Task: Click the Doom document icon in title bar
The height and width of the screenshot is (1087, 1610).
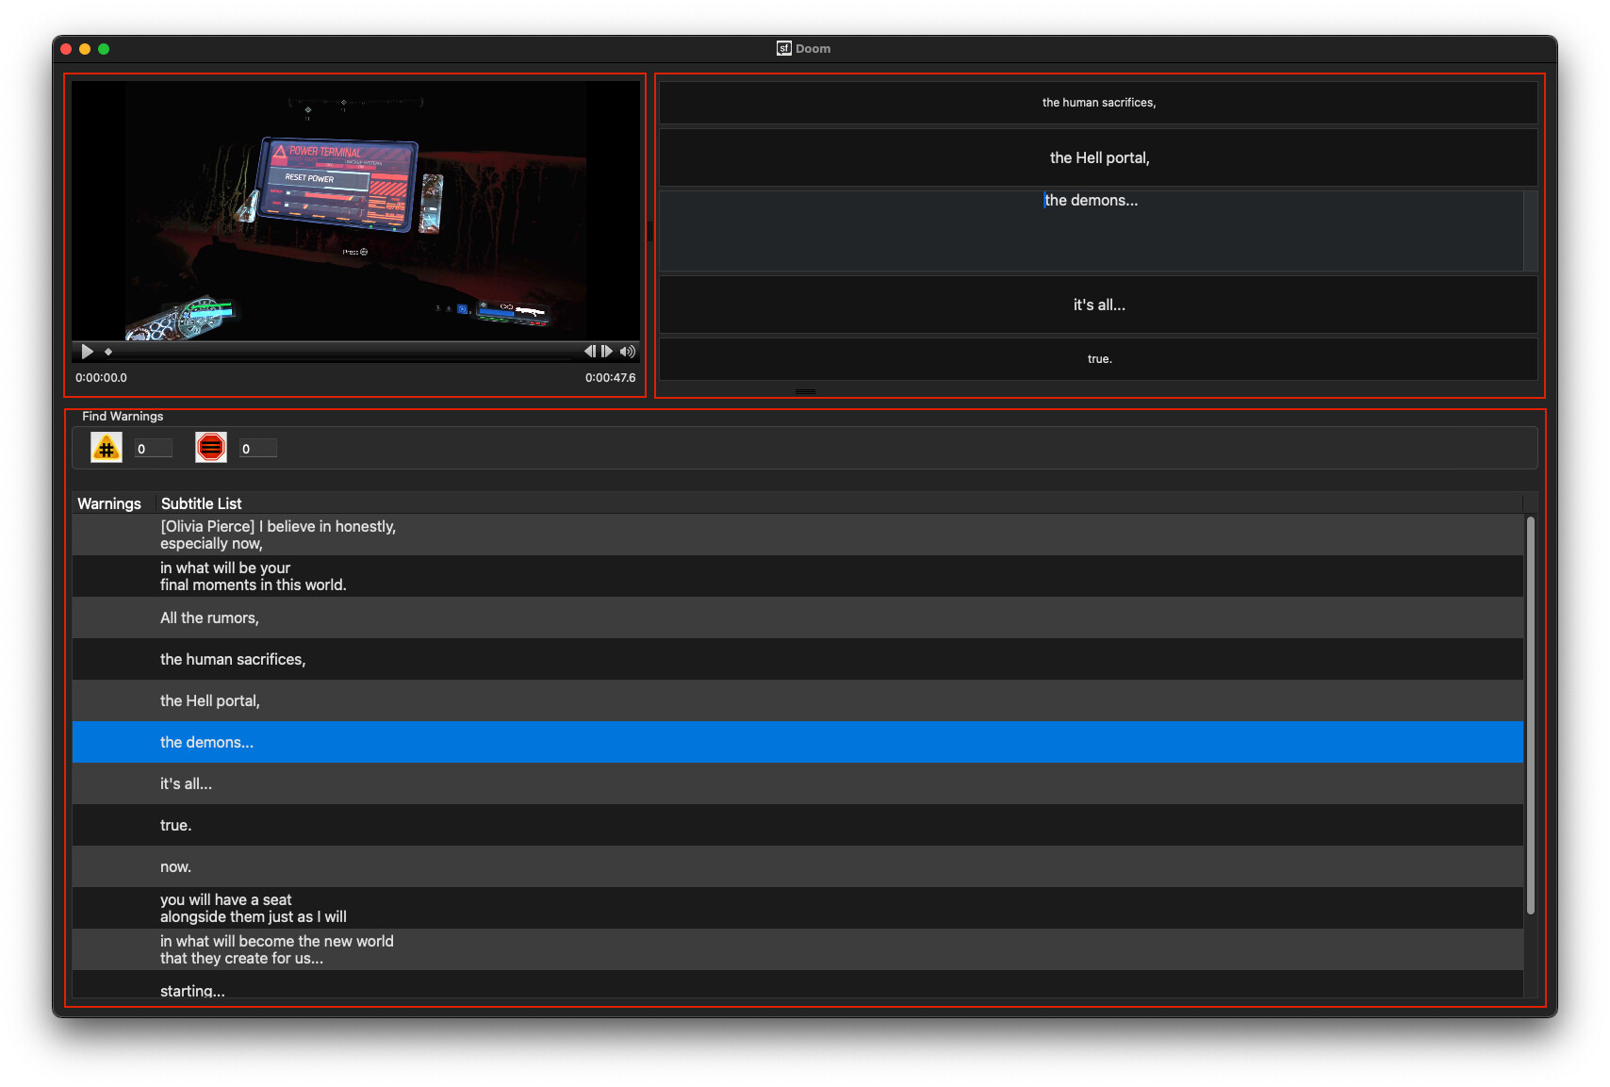Action: 783,49
